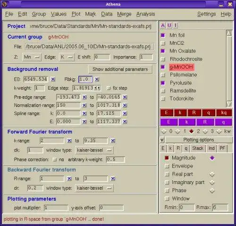Switch to the Ind tab
The height and width of the screenshot is (226, 236).
tap(211, 148)
